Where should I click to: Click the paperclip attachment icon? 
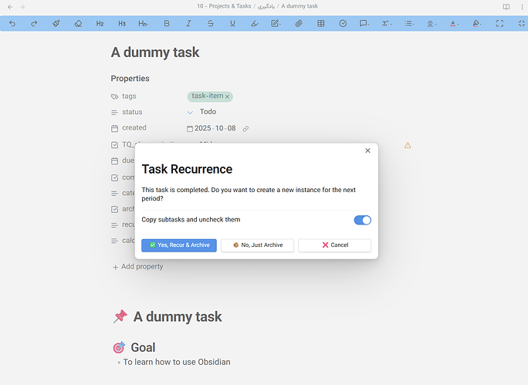coord(299,24)
